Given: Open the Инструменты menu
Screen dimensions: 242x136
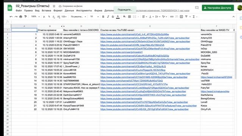Looking at the screenshot, I should click(x=84, y=11).
